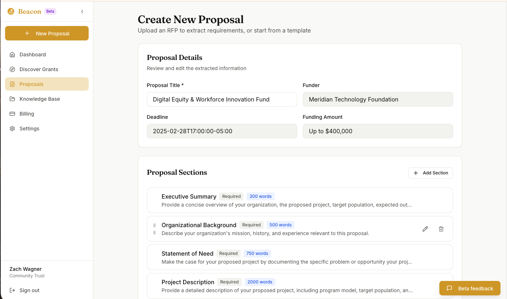
Task: Click the Sign out icon
Action: pyautogui.click(x=12, y=290)
